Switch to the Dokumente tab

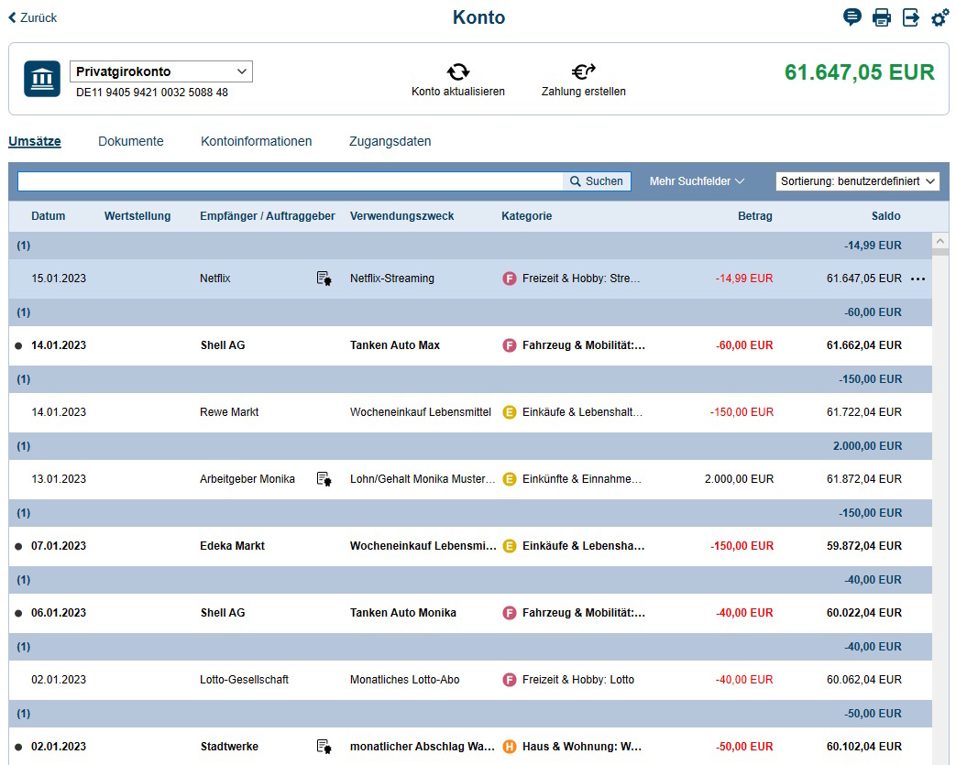tap(131, 141)
